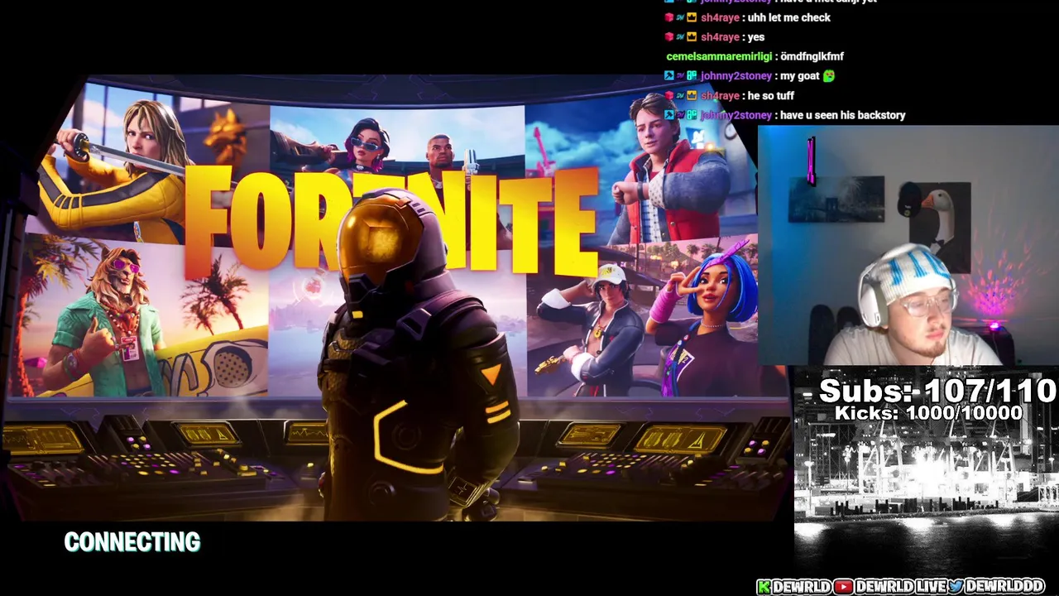Viewport: 1059px width, 596px height.
Task: Click red cube badge beside sh4raye 'yes'
Action: pyautogui.click(x=669, y=36)
